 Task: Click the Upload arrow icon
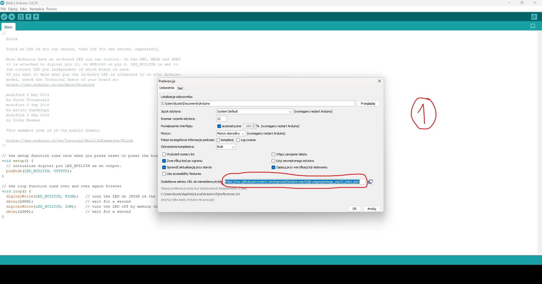point(12,17)
